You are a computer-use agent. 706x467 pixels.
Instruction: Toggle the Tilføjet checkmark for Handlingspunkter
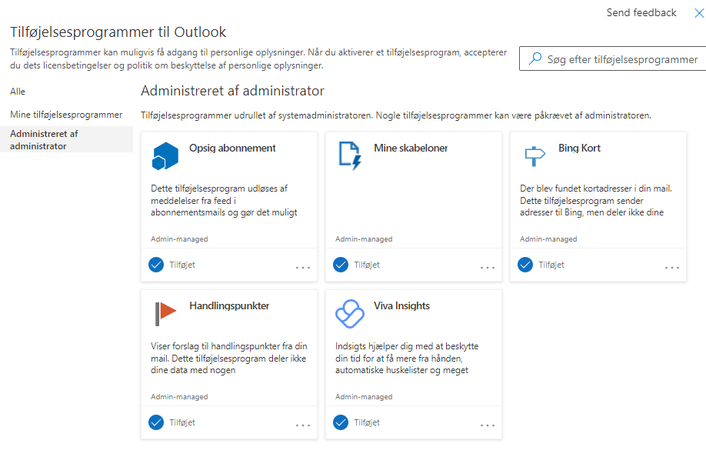click(156, 422)
